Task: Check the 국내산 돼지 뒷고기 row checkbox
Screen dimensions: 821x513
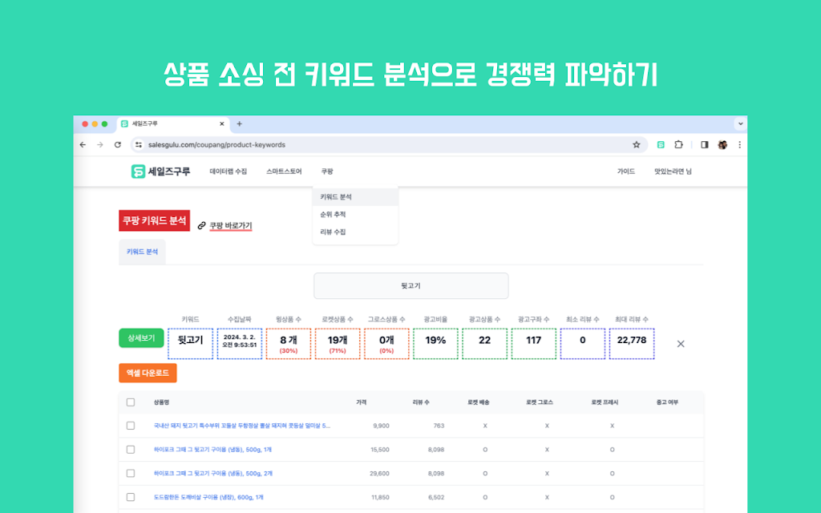Action: (131, 426)
